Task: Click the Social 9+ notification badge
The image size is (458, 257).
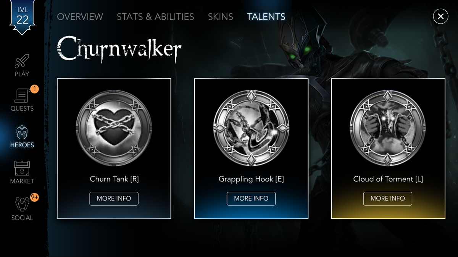Action: [34, 197]
